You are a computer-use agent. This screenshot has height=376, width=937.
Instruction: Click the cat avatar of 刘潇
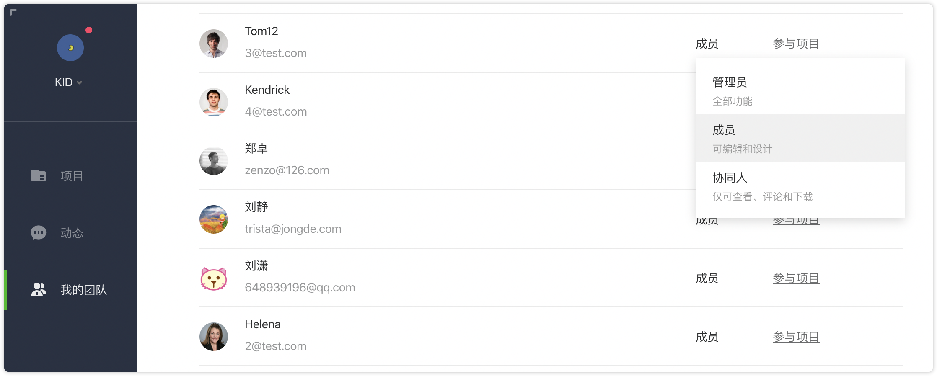(x=214, y=278)
